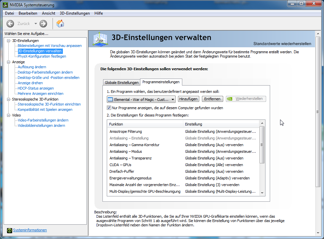The height and width of the screenshot is (239, 324).
Task: Open PhysX-Konfiguration festlegen page
Action: [x=42, y=56]
